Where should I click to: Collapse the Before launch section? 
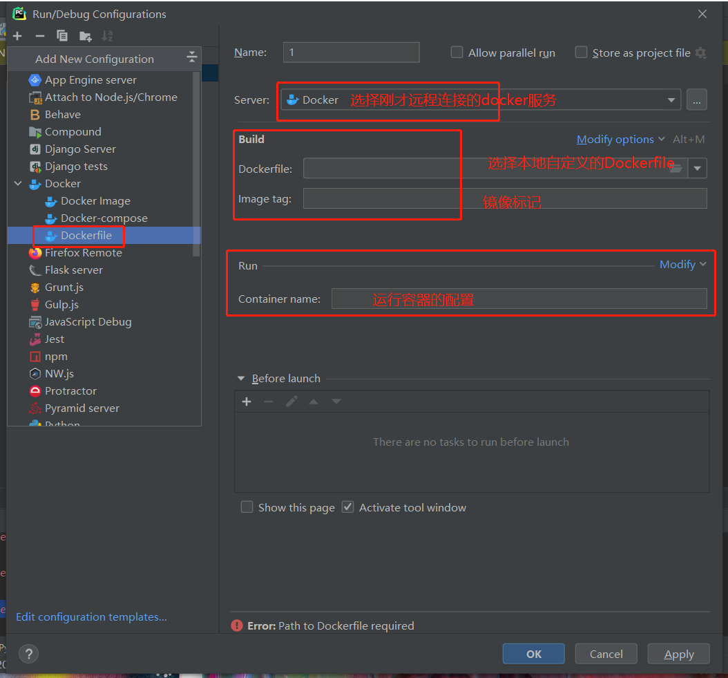click(x=241, y=378)
